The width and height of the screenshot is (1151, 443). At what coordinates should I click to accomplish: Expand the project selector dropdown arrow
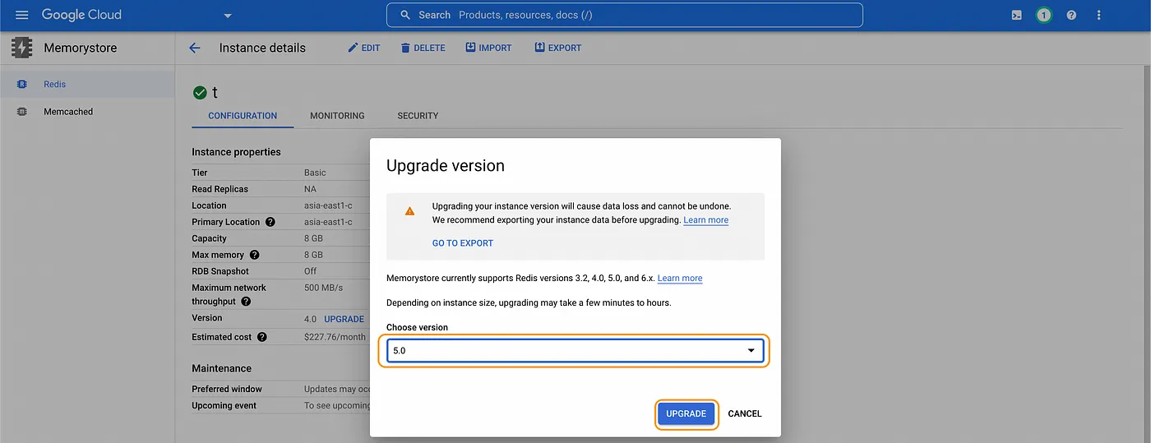pos(228,16)
